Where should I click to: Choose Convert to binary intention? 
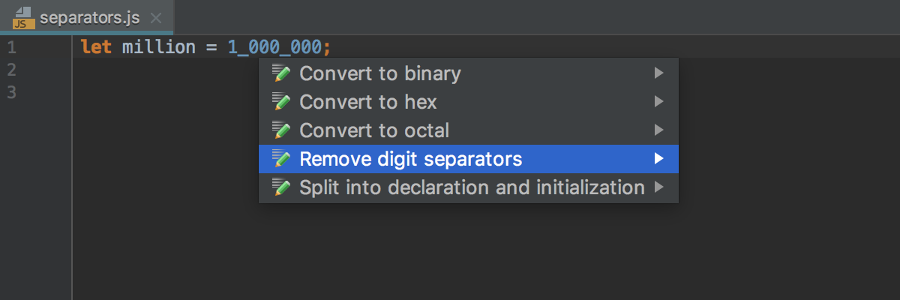point(469,73)
